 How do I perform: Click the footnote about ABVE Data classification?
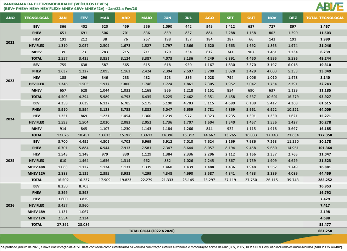coord(173,246)
